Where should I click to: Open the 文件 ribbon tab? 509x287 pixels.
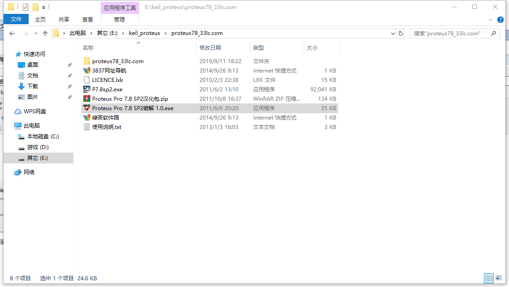coord(16,19)
